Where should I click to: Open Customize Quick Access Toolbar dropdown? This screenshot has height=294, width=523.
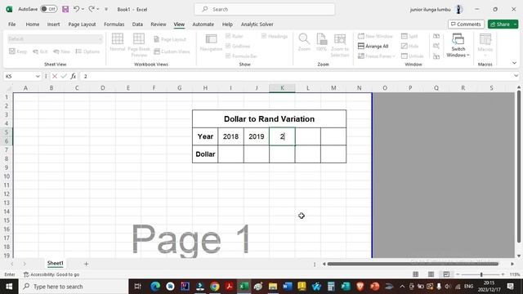pyautogui.click(x=106, y=9)
